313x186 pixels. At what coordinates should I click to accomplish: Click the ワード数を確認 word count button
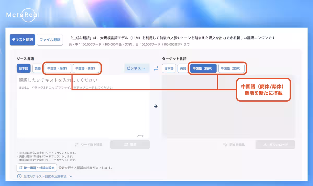click(89, 145)
